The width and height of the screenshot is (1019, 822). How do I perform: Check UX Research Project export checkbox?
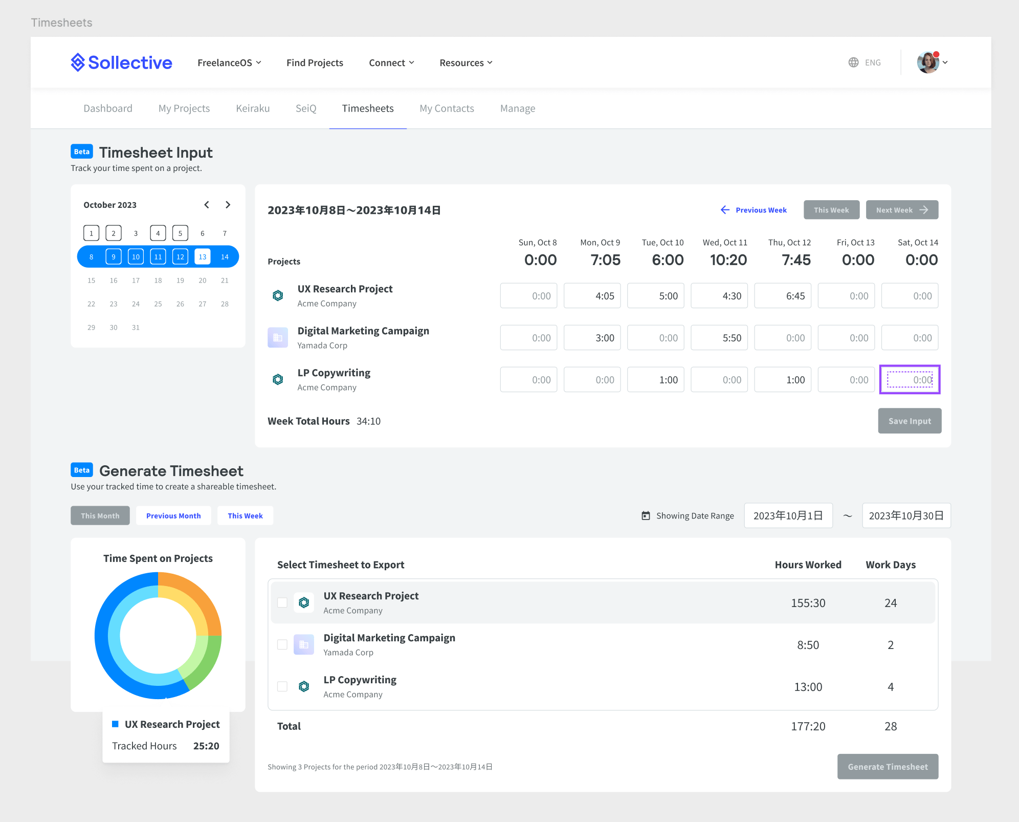282,602
